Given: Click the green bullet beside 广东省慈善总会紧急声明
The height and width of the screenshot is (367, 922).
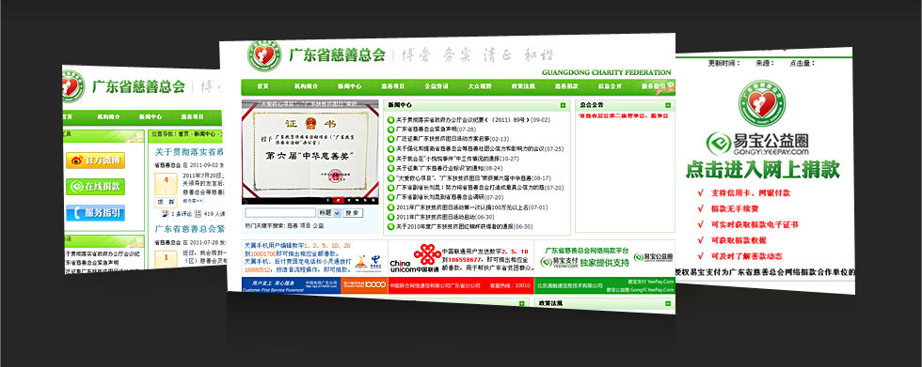Looking at the screenshot, I should coord(391,129).
